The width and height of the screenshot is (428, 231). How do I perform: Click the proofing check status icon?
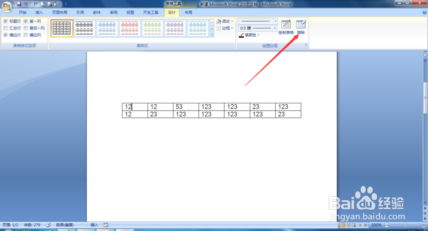point(48,225)
